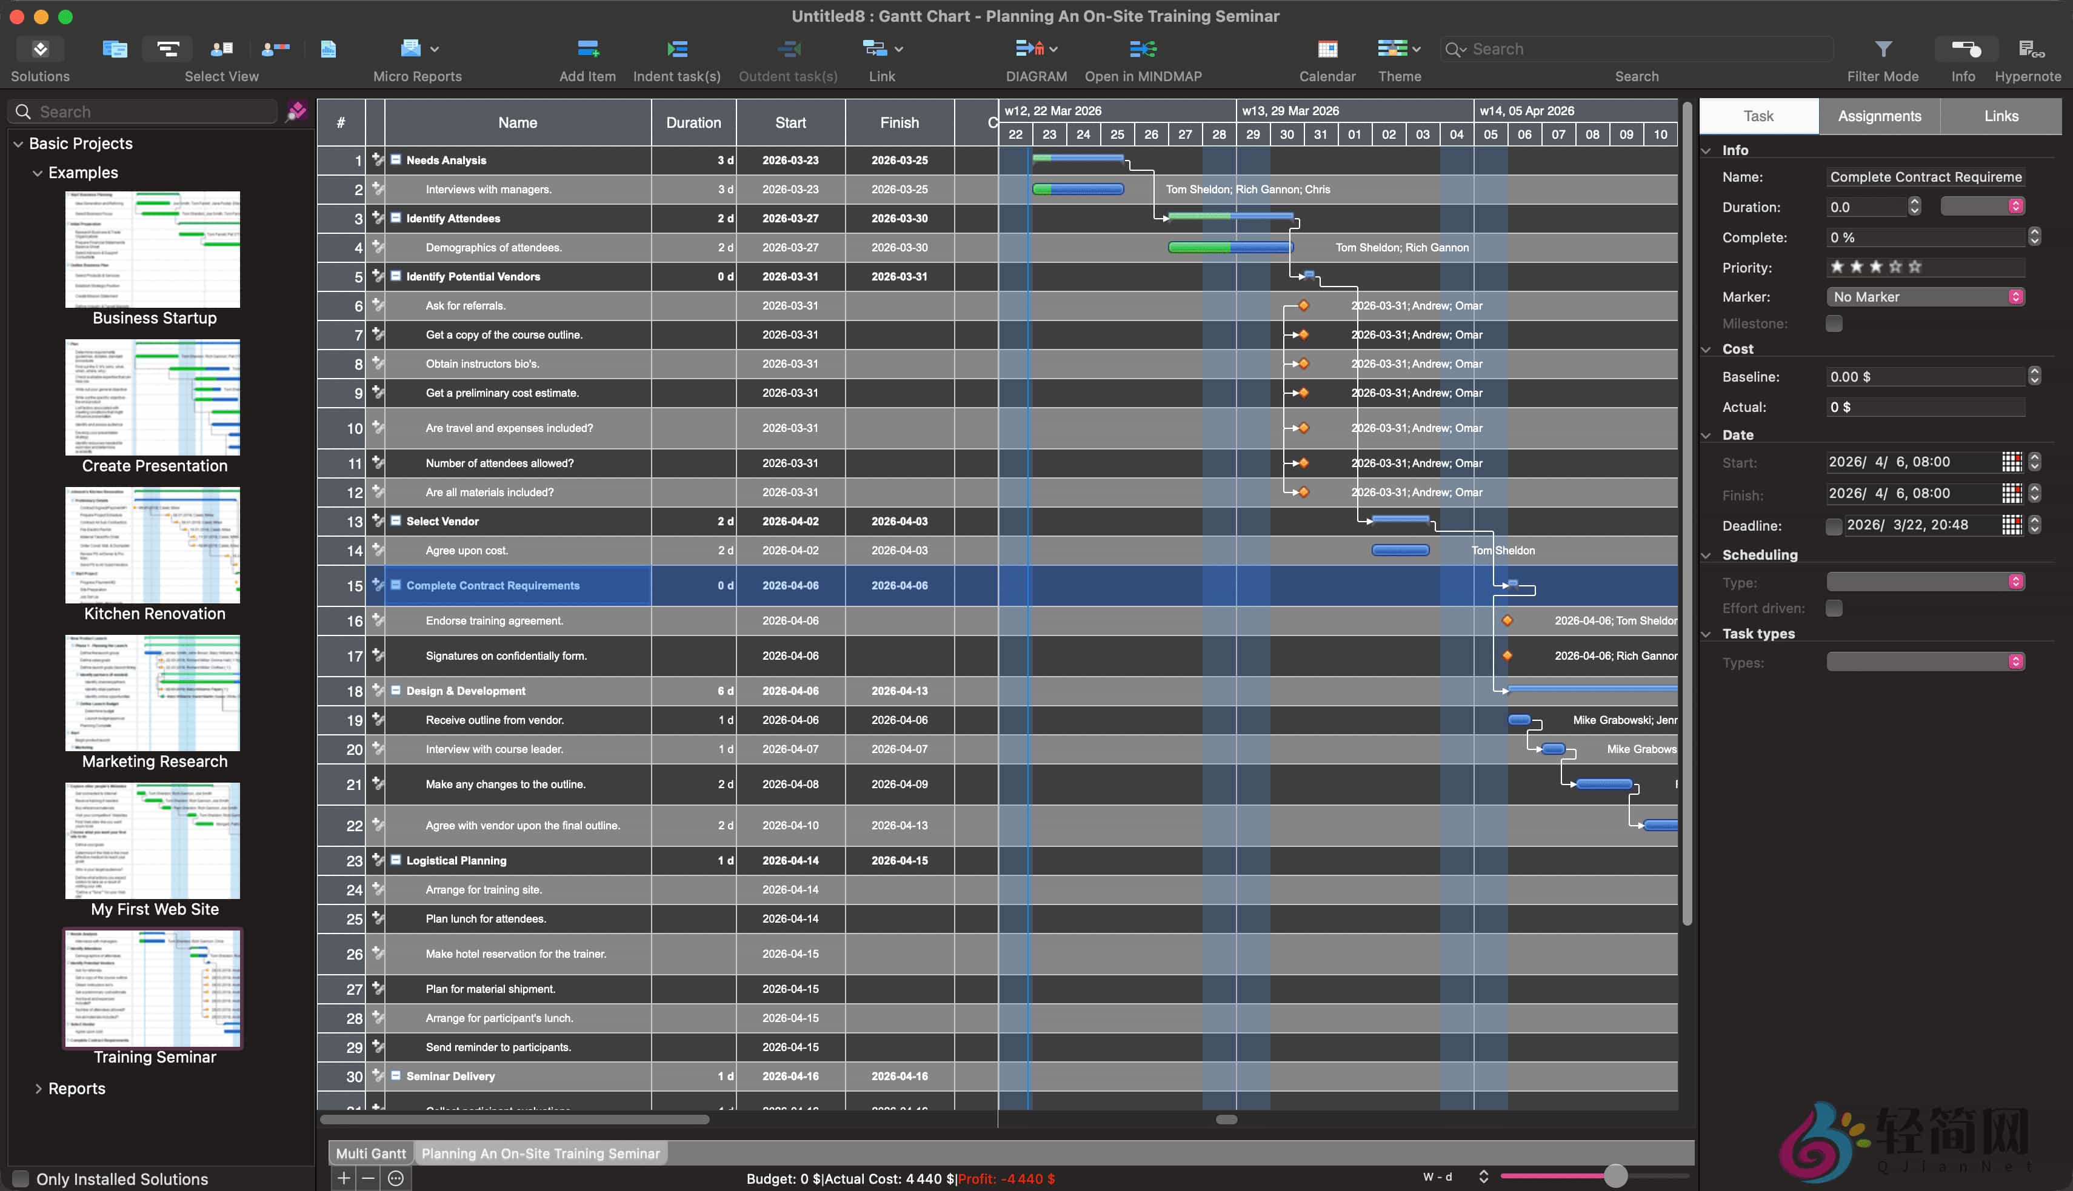
Task: Expand the Reports section
Action: tap(38, 1088)
